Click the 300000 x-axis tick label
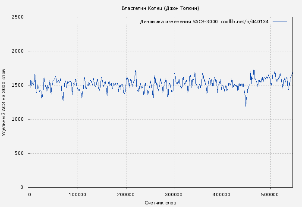Image resolution: width=302 pixels, height=207 pixels. tap(174, 195)
